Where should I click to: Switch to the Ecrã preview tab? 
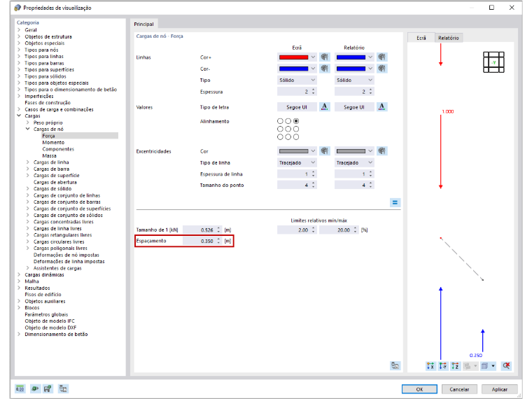tap(421, 38)
